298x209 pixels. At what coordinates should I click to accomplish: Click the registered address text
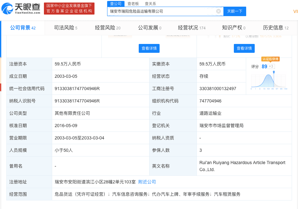[x=95, y=182]
